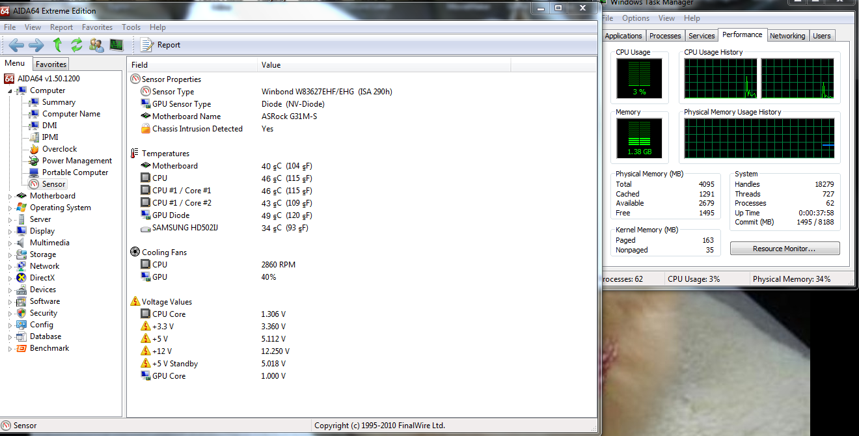Select the Config category icon
This screenshot has width=859, height=436.
[21, 325]
